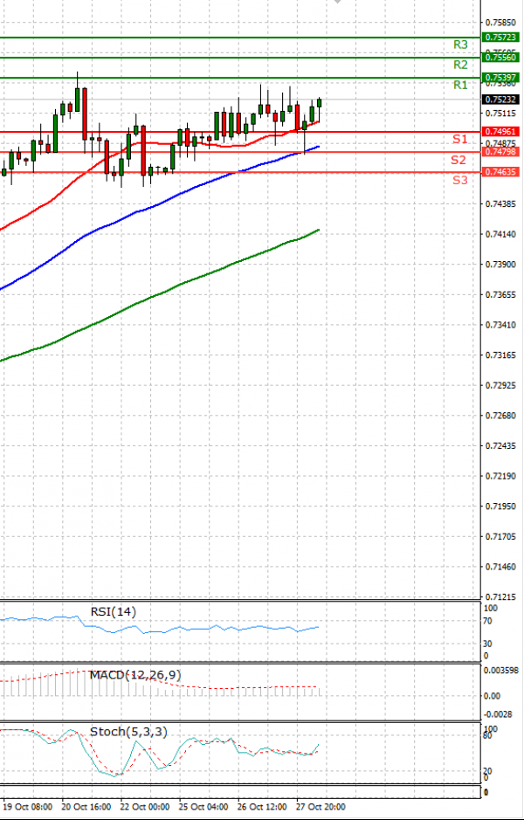Click the 0.72190 price axis value
Screen dimensions: 524x820
pyautogui.click(x=500, y=477)
